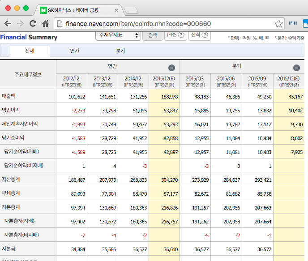Image resolution: width=308 pixels, height=261 pixels.
Task: Click the 2014/12 column header
Action: (x=133, y=81)
